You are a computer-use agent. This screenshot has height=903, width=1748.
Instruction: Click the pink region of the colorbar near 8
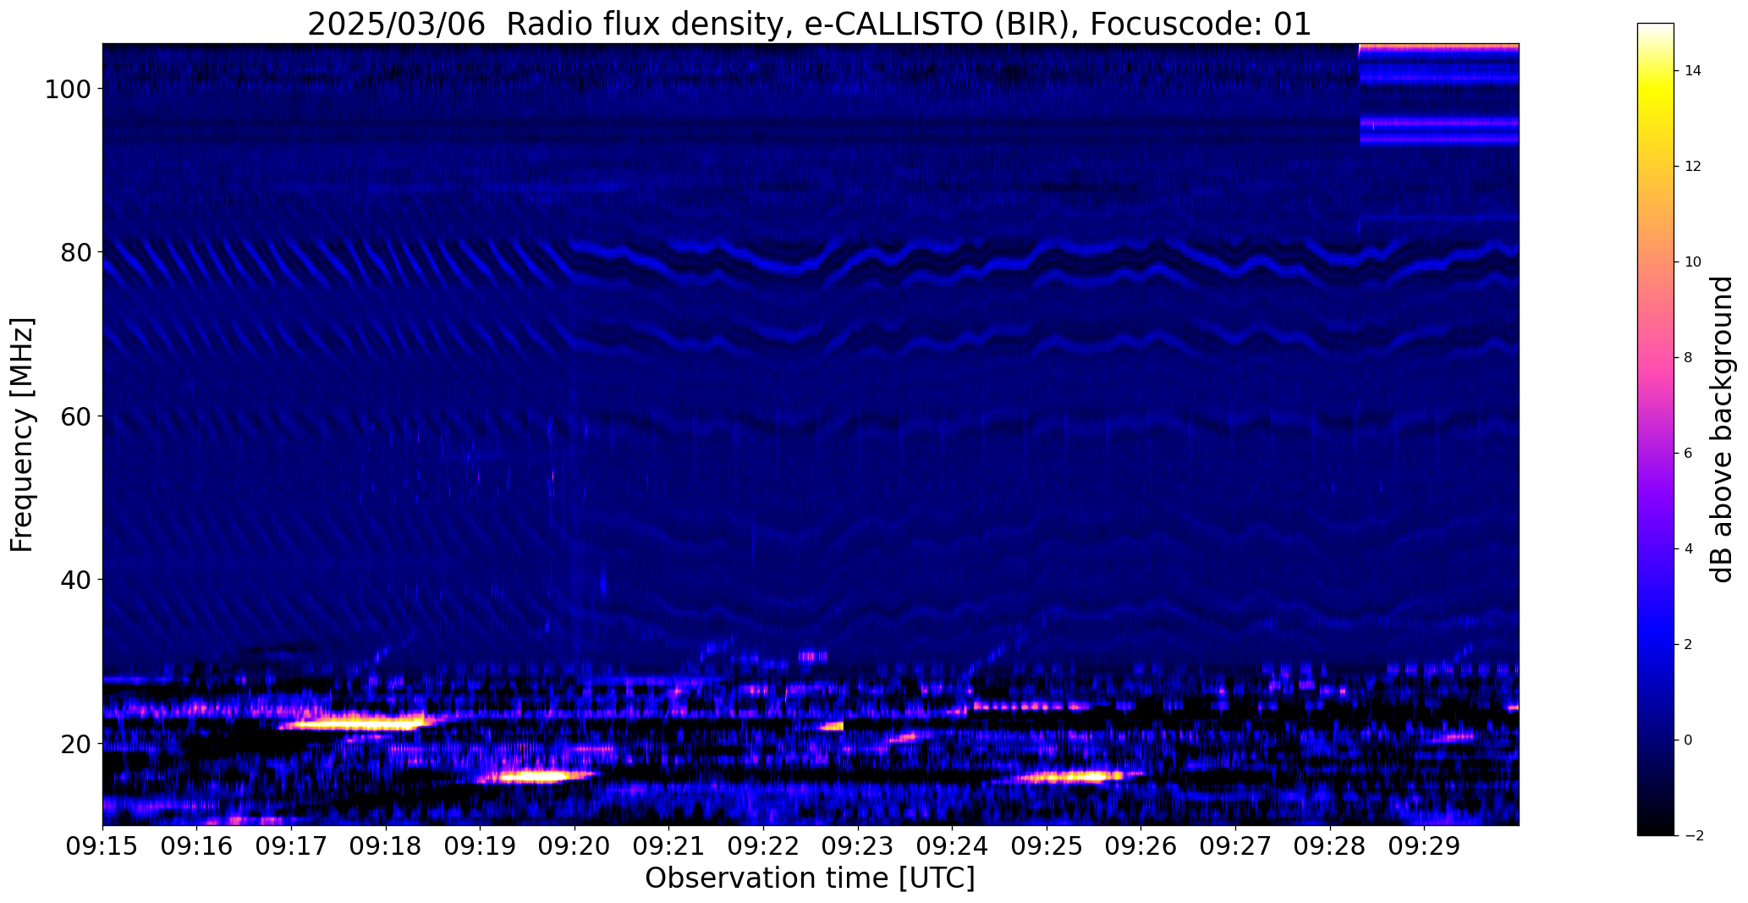(1656, 358)
